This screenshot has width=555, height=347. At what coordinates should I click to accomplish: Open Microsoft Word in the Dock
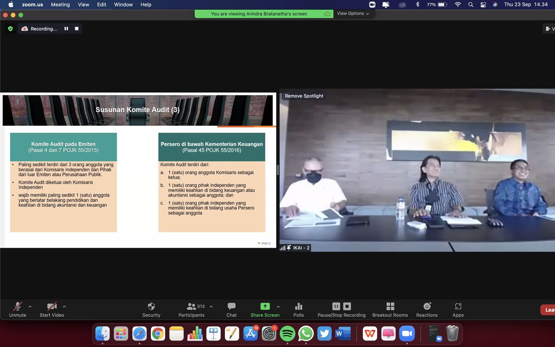(x=343, y=333)
